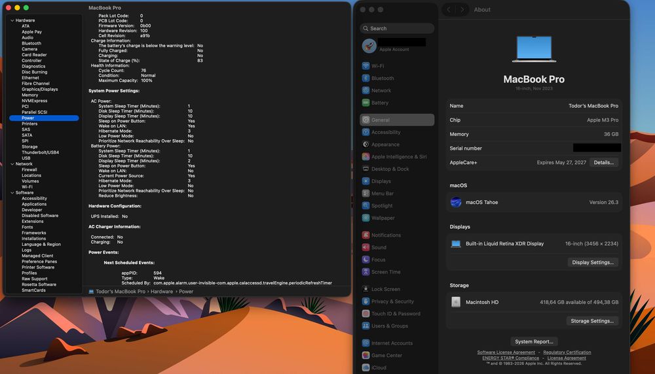Screen dimensions: 655x374
Task: Open Focus moon icon
Action: click(x=365, y=260)
